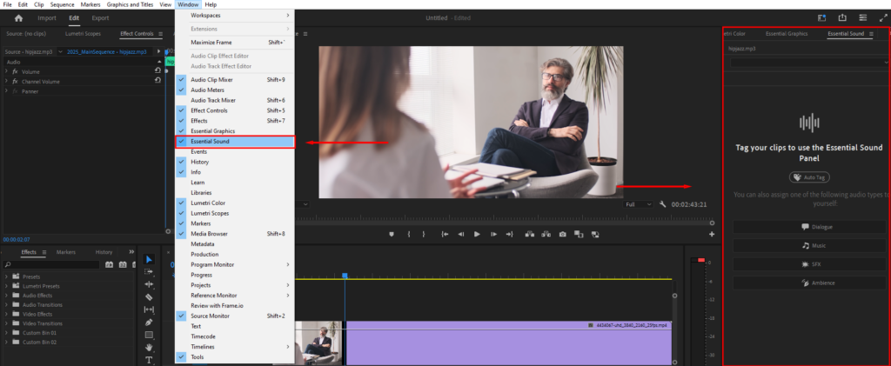
Task: Toggle full screen video icon
Action: 884,18
